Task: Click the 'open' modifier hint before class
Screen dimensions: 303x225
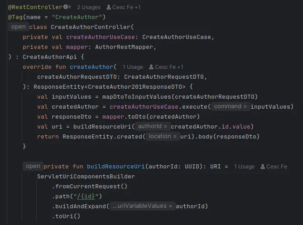Action: pyautogui.click(x=19, y=27)
